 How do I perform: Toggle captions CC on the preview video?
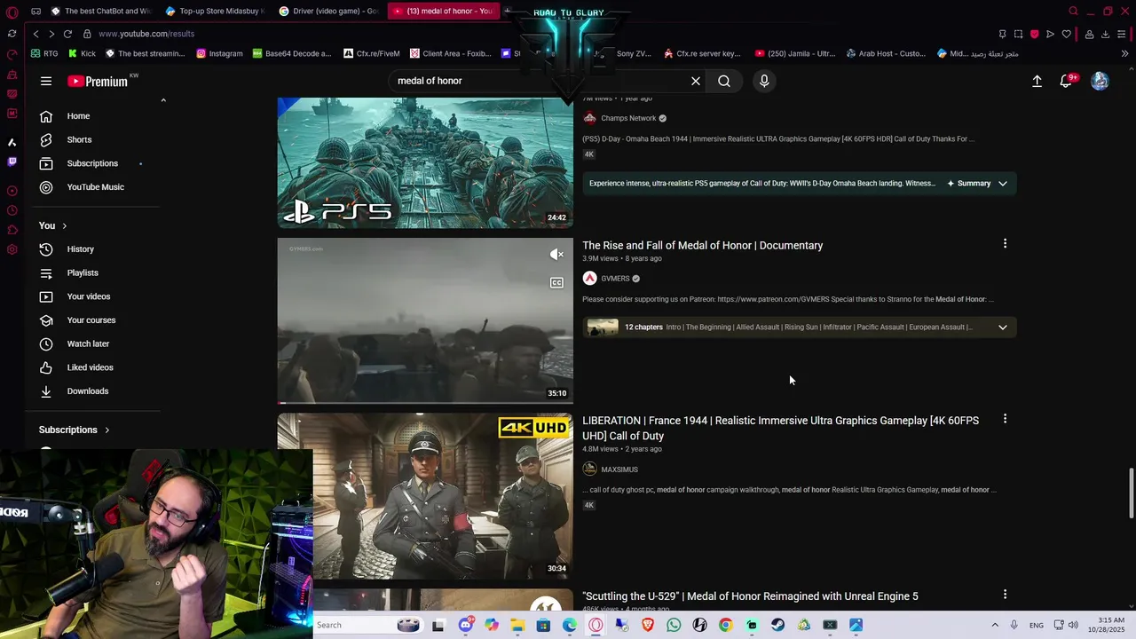(x=556, y=283)
